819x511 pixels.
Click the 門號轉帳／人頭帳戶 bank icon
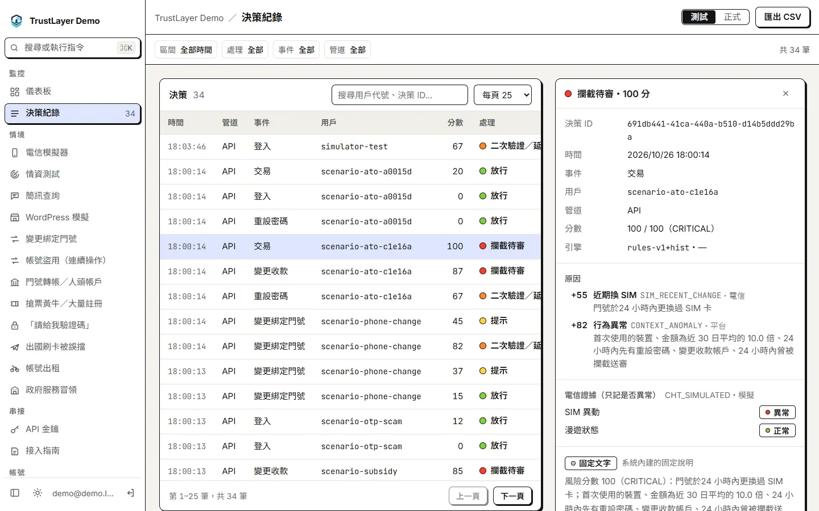click(x=15, y=282)
